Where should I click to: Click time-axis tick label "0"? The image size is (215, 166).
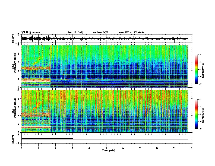(21, 148)
